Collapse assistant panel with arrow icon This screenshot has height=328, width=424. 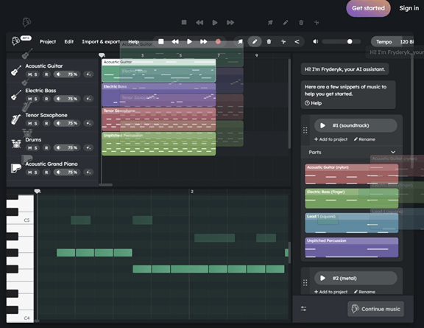pyautogui.click(x=297, y=42)
